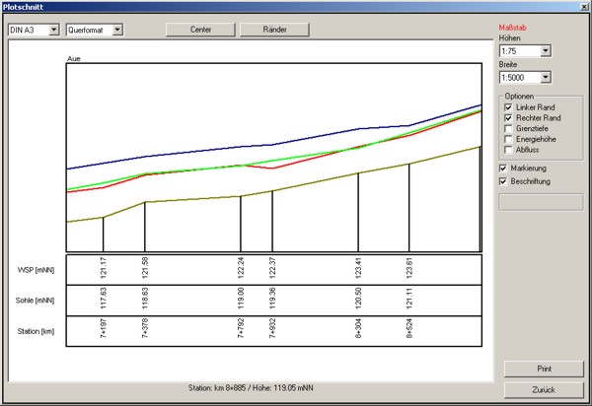The image size is (592, 406).
Task: Click the Sohle value 119.00 in the table
Action: [x=241, y=300]
